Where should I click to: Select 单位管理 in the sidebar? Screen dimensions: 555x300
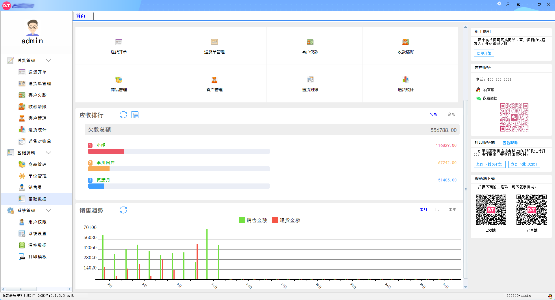coord(37,176)
